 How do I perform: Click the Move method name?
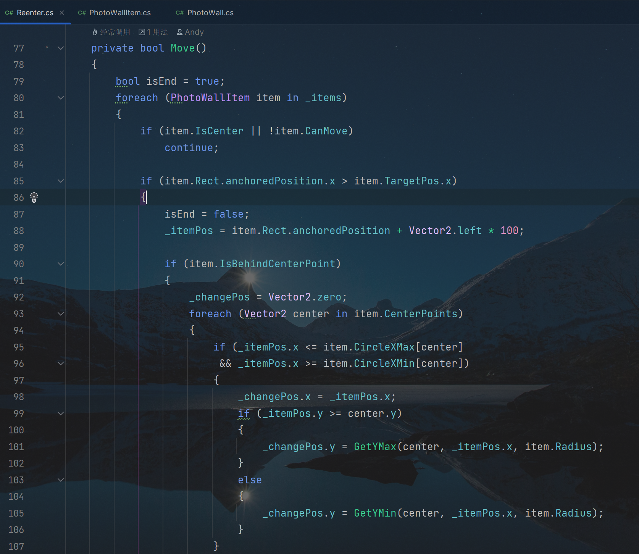182,48
